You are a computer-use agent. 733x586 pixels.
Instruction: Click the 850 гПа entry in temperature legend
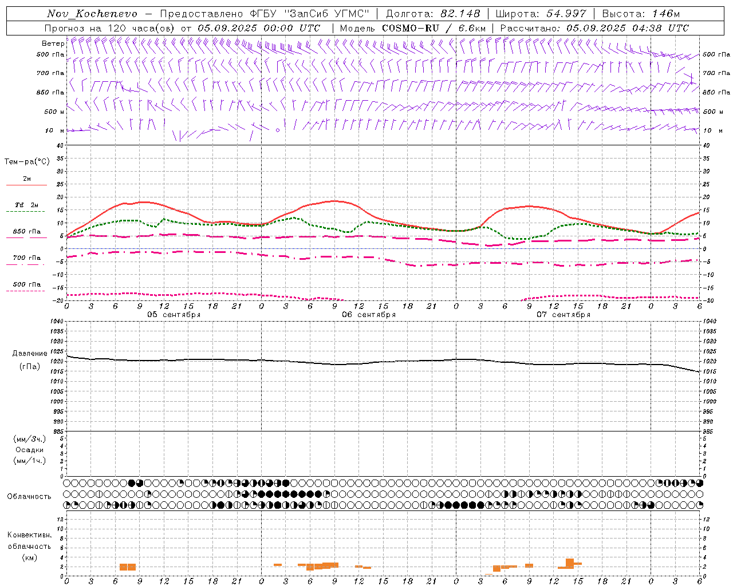[x=27, y=232]
